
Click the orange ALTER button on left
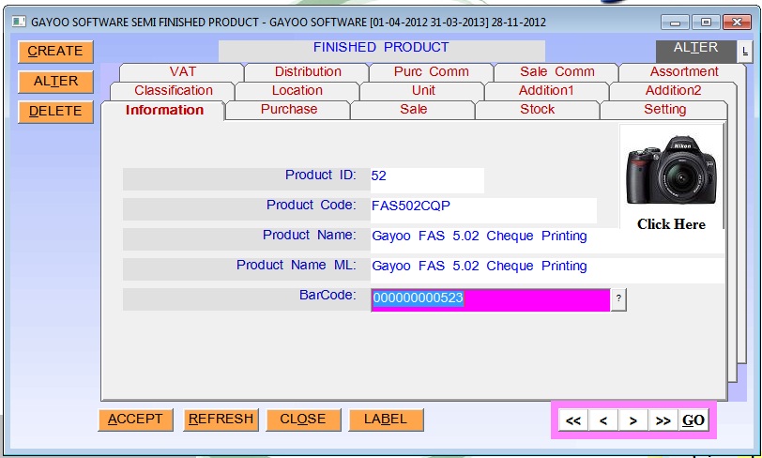pos(55,82)
